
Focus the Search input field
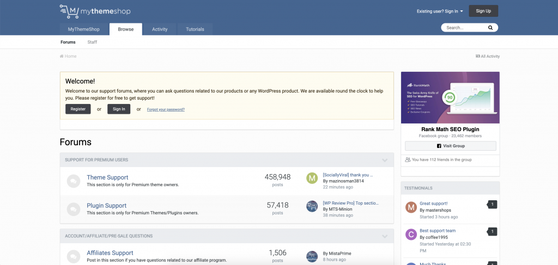(464, 28)
